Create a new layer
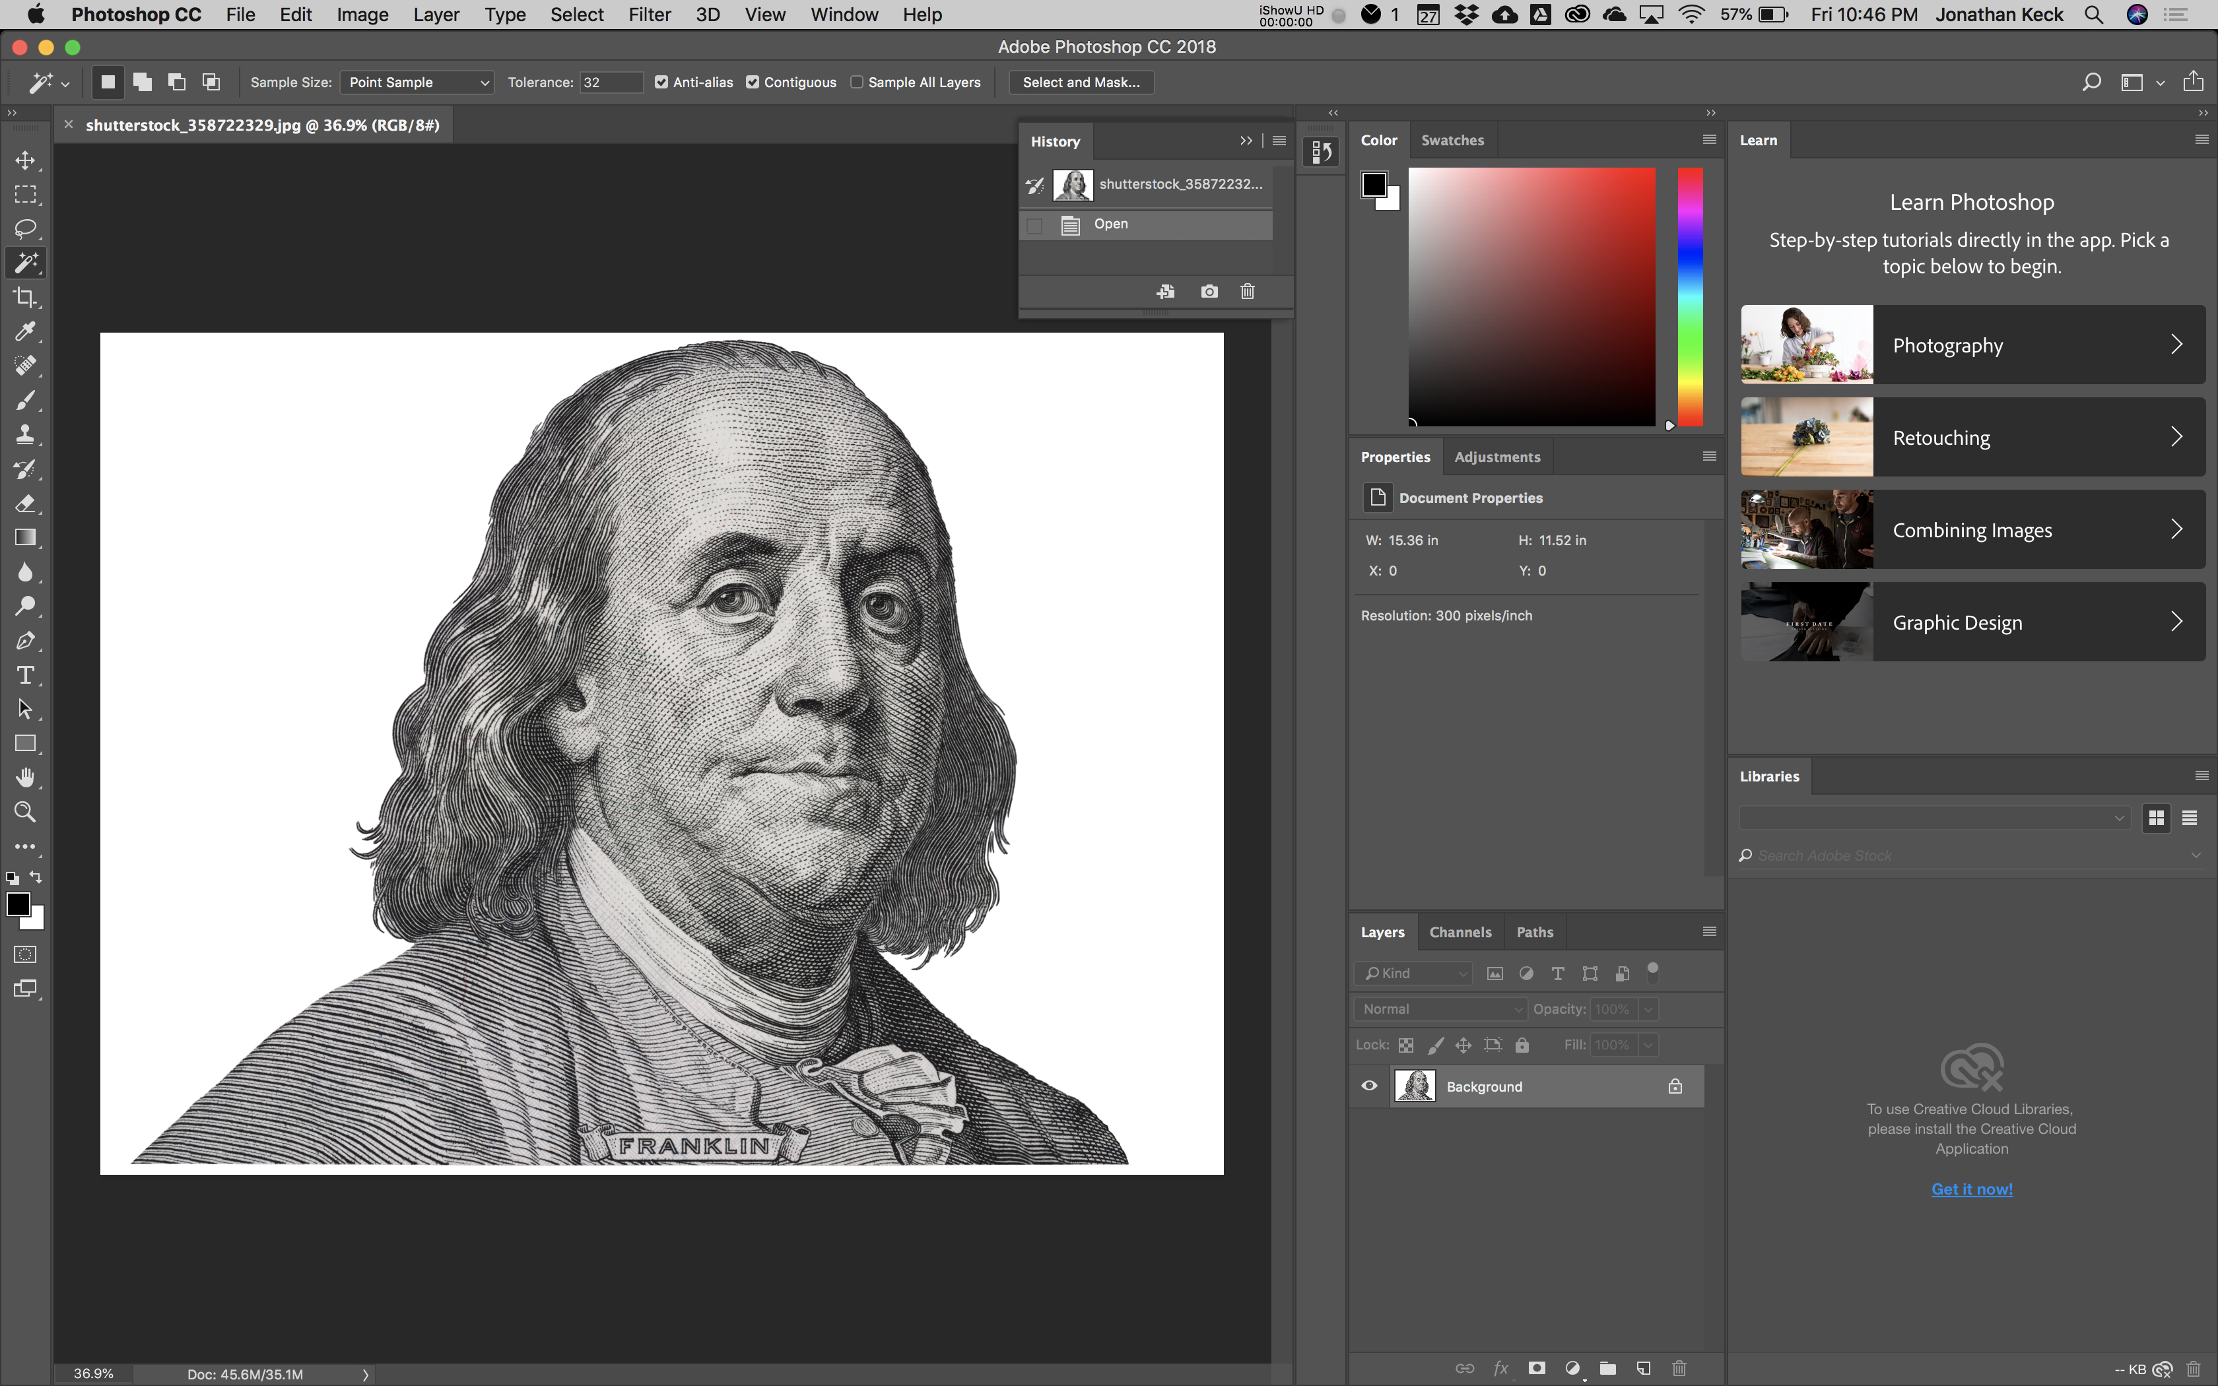2218x1386 pixels. tap(1643, 1368)
